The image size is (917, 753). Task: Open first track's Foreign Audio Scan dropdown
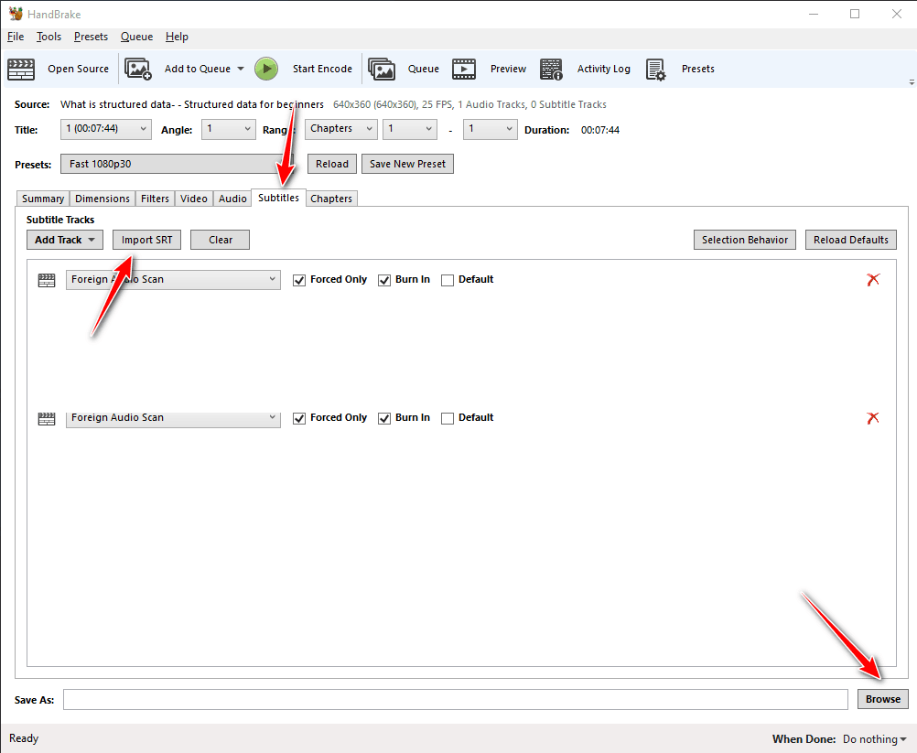coord(173,279)
